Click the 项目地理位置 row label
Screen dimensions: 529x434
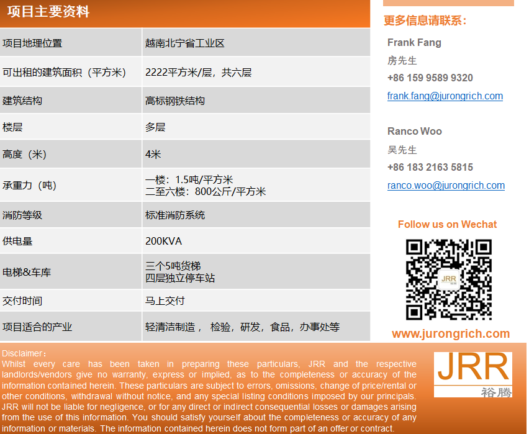32,43
